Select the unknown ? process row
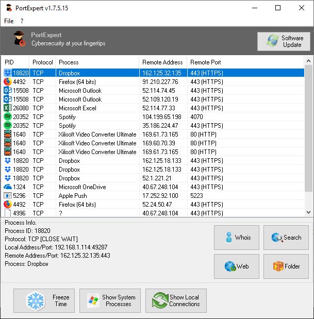This screenshot has width=314, height=319. (x=153, y=213)
